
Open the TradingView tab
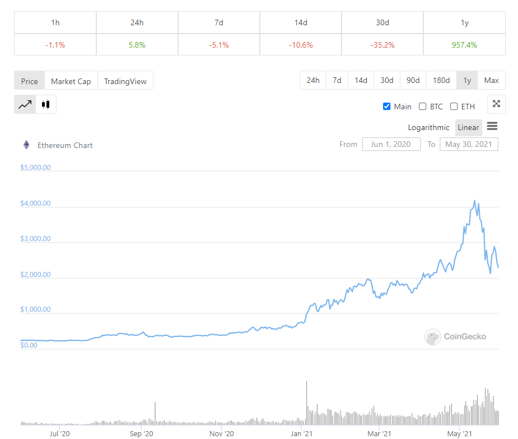[x=125, y=81]
